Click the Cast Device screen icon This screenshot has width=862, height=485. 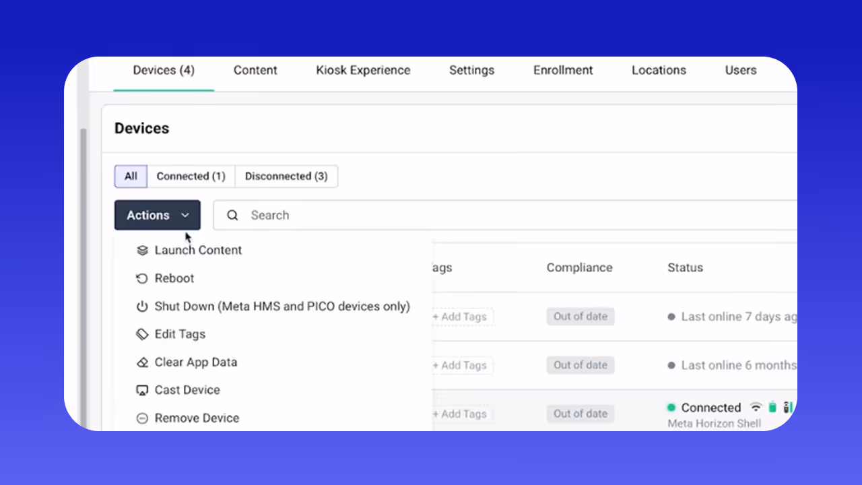pyautogui.click(x=142, y=390)
